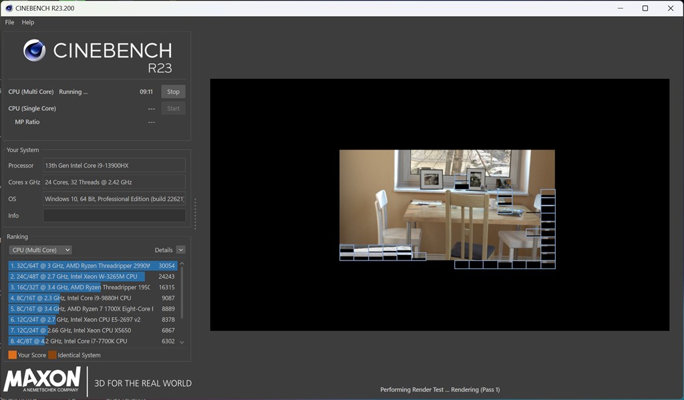Click the Cinebench sphere logo icon
Viewport: 684px width, 400px height.
pyautogui.click(x=34, y=51)
